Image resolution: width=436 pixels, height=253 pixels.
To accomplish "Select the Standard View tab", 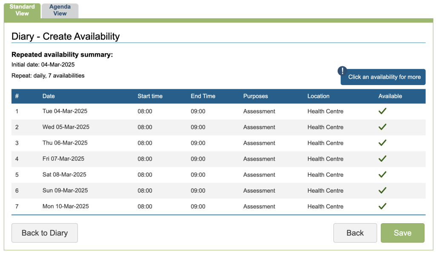I will tap(22, 11).
